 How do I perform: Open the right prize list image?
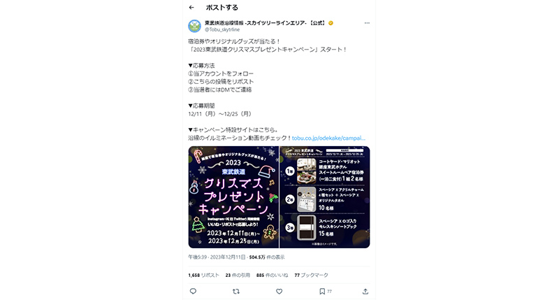coord(325,197)
